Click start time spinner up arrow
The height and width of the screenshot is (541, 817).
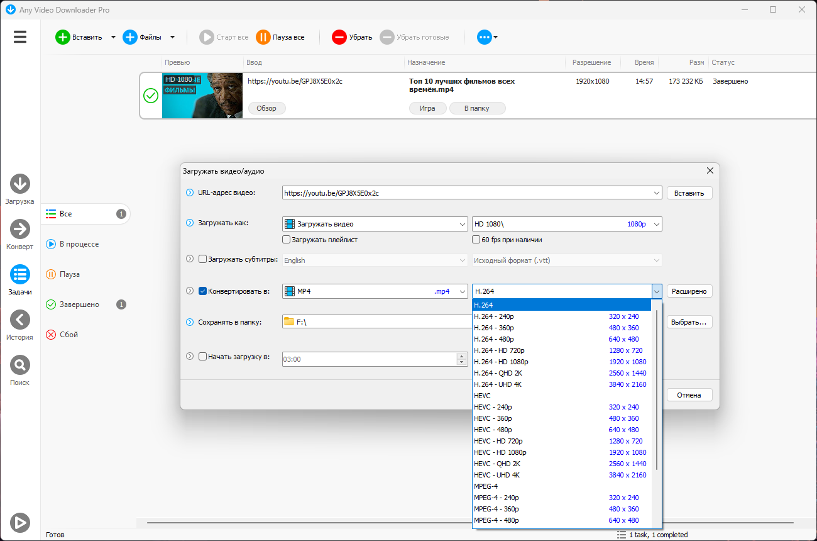pyautogui.click(x=463, y=356)
